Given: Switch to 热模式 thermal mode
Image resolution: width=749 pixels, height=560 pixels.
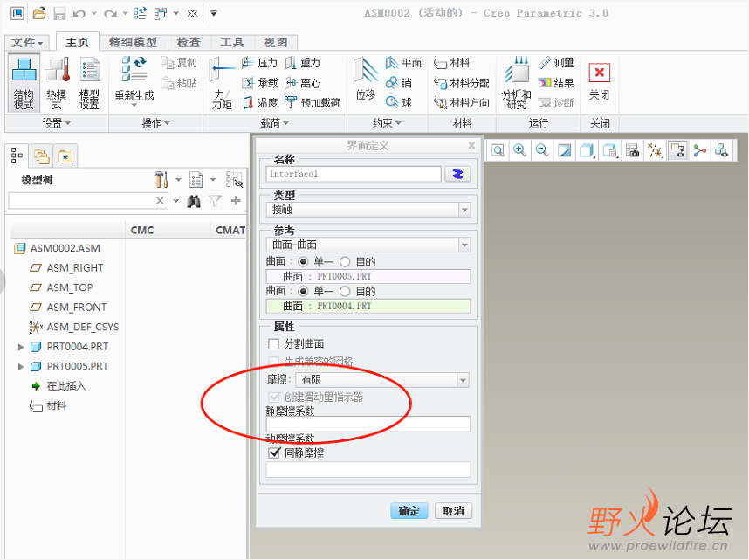Looking at the screenshot, I should click(x=57, y=83).
